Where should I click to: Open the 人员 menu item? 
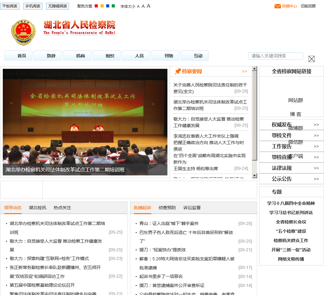136,56
